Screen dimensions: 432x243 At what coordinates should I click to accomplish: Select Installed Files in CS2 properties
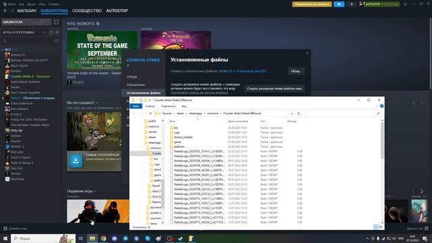(x=144, y=93)
